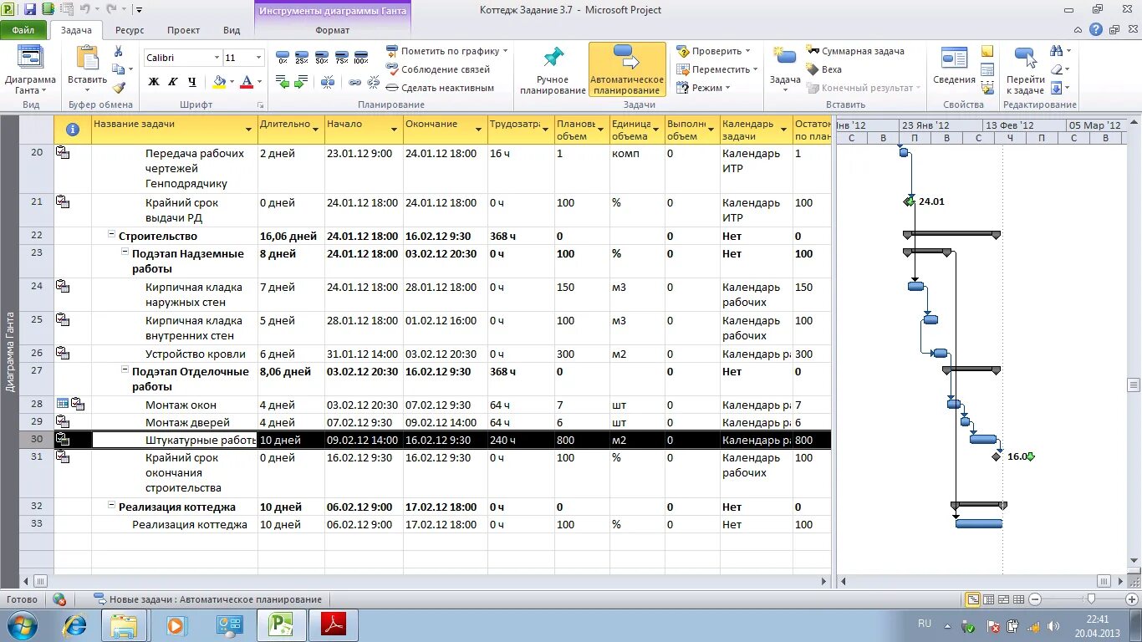Click the outdent task green left arrow
The height and width of the screenshot is (642, 1142).
pos(283,82)
